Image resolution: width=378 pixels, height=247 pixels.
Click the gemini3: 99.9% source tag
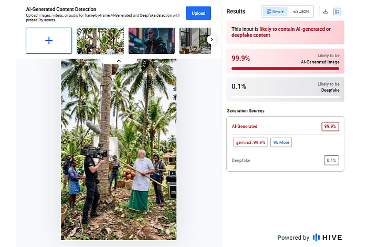click(250, 142)
